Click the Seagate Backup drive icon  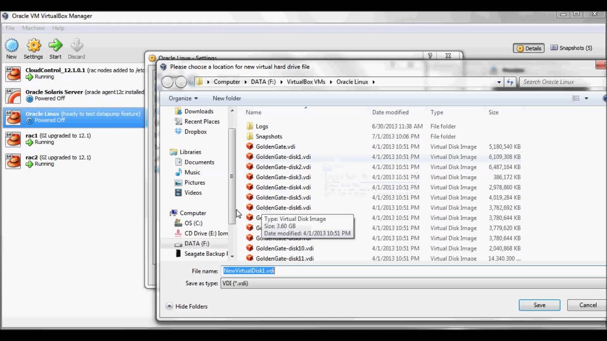(x=178, y=254)
